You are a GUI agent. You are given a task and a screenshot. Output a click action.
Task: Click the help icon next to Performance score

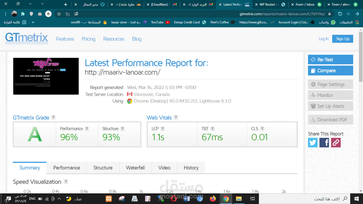(x=87, y=129)
